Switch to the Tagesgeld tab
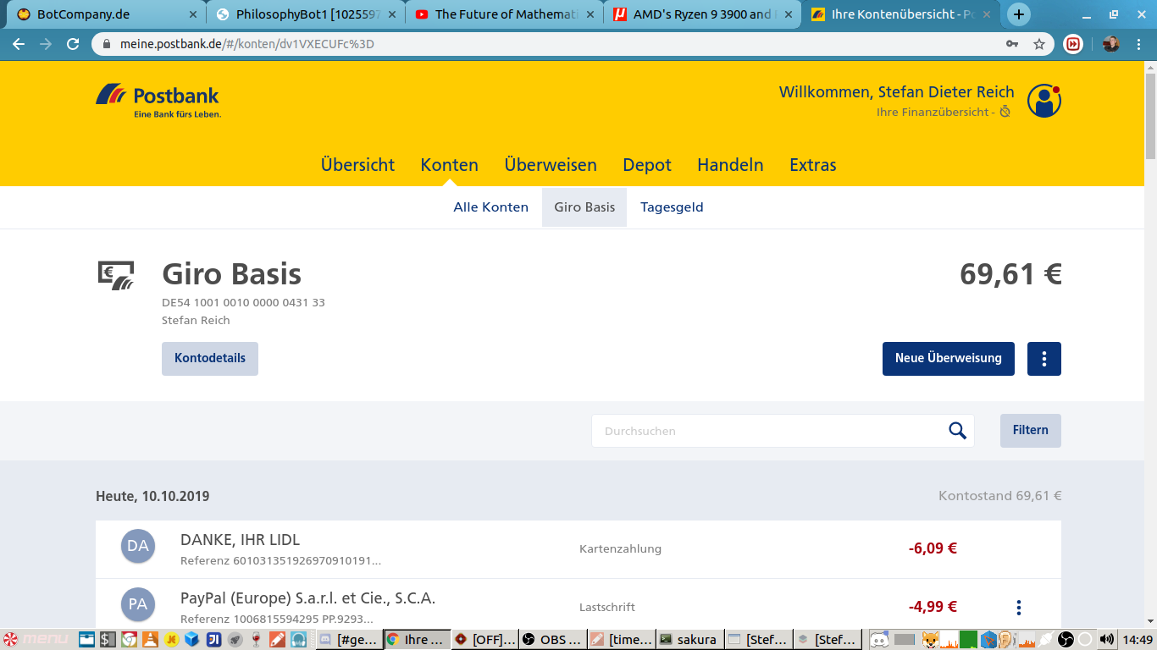 pyautogui.click(x=672, y=207)
